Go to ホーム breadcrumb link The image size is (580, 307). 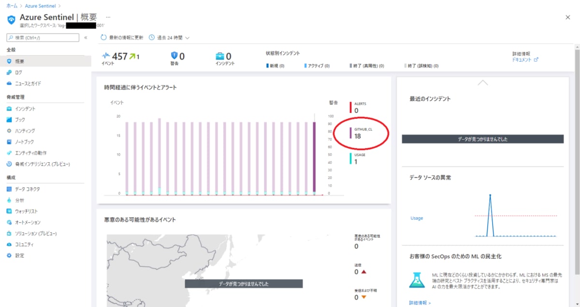[12, 5]
